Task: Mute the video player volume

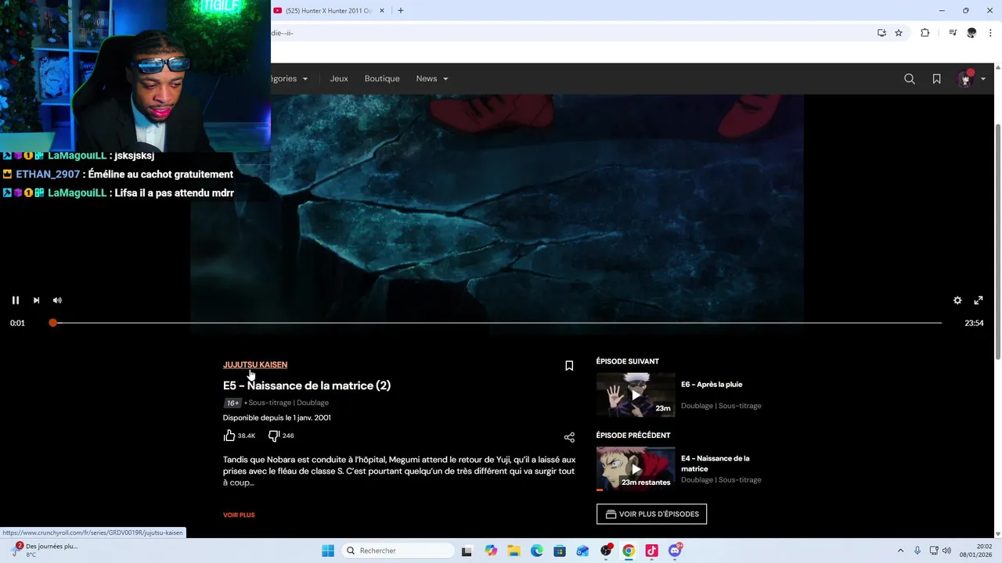Action: tap(57, 300)
